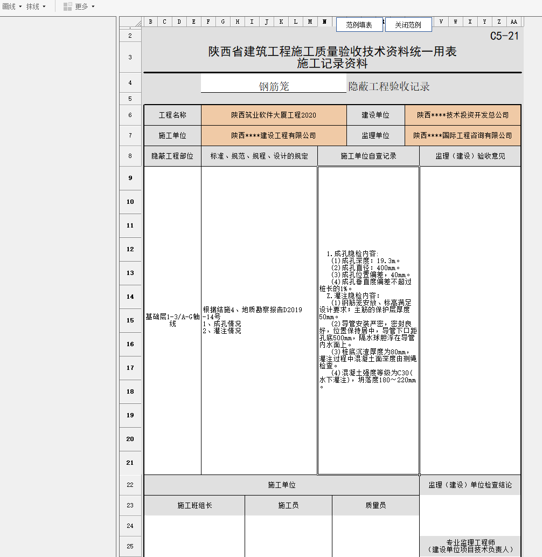This screenshot has width=542, height=557.
Task: Click the 监理单位 value cell
Action: click(x=463, y=135)
